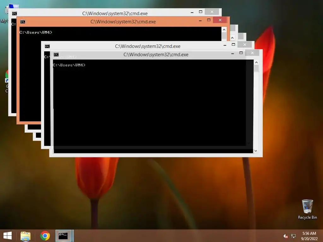This screenshot has height=242, width=323.
Task: Open the Recycle Bin desktop icon
Action: click(307, 209)
